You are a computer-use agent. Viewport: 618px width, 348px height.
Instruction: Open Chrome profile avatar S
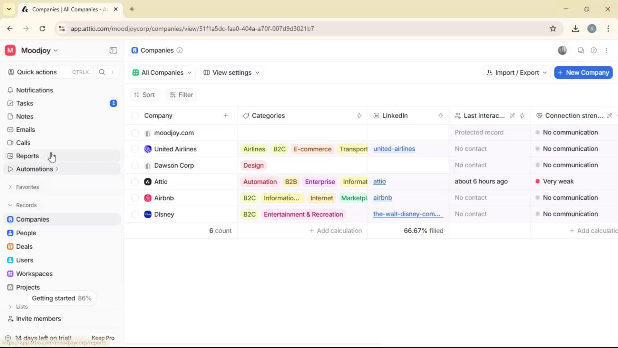pos(592,29)
